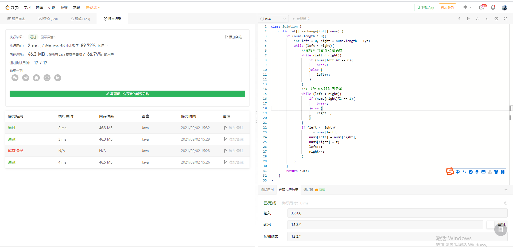Screen dimensions: 513x248
Task: Open the 15:32 通过 submission
Action: (12, 128)
